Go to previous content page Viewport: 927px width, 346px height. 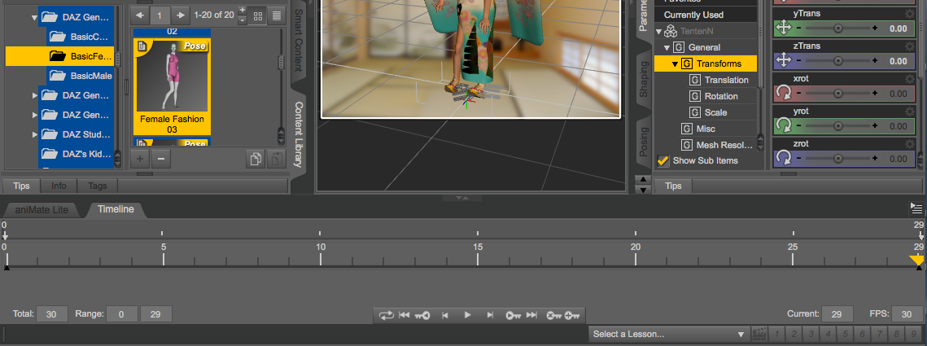(x=139, y=15)
